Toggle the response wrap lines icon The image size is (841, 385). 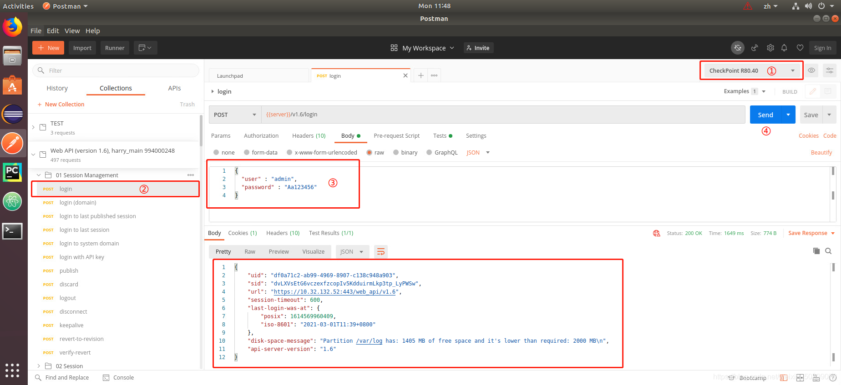point(381,251)
